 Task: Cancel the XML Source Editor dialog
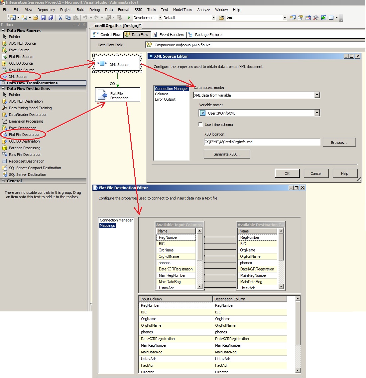(x=316, y=173)
